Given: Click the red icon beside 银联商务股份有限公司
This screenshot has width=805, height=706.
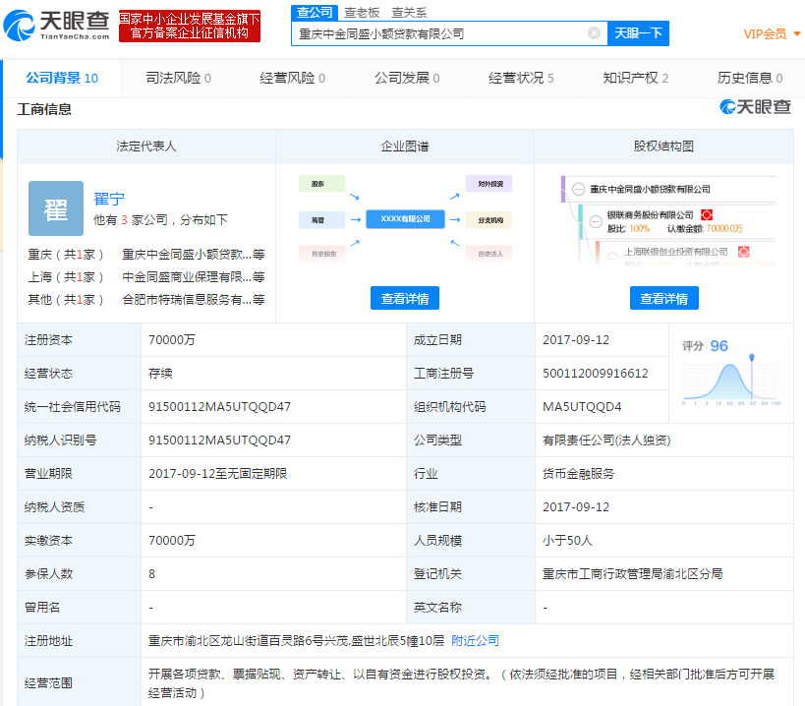Looking at the screenshot, I should (707, 214).
